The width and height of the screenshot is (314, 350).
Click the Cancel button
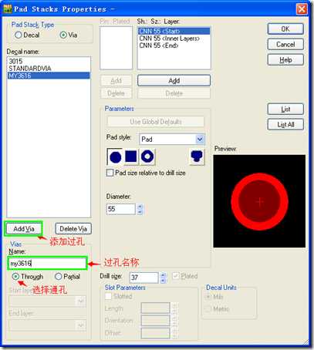(x=285, y=45)
